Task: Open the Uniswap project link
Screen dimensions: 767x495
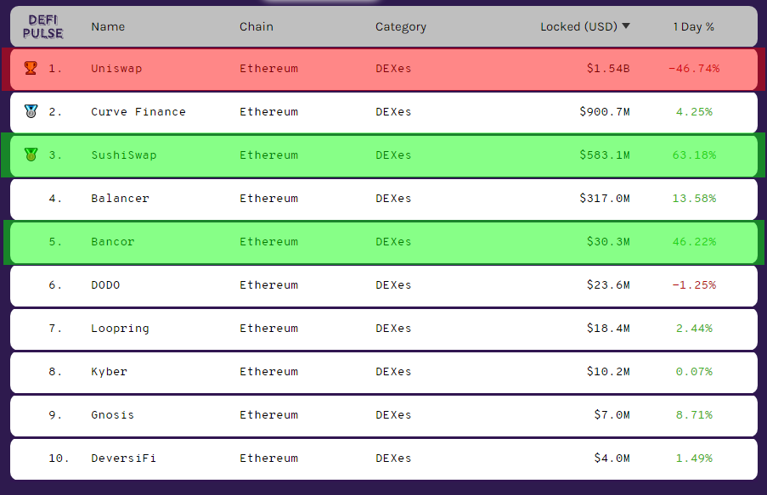Action: [116, 68]
